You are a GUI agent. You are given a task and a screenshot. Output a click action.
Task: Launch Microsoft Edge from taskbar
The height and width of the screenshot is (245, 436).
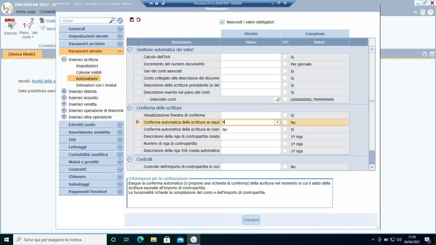pos(140,240)
